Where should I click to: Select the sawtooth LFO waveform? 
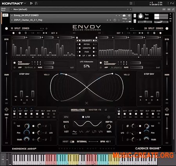88,132
